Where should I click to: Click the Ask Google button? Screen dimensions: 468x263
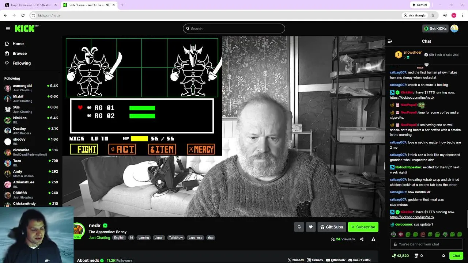(415, 15)
